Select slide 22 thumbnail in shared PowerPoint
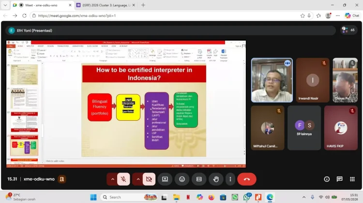 tap(24, 122)
